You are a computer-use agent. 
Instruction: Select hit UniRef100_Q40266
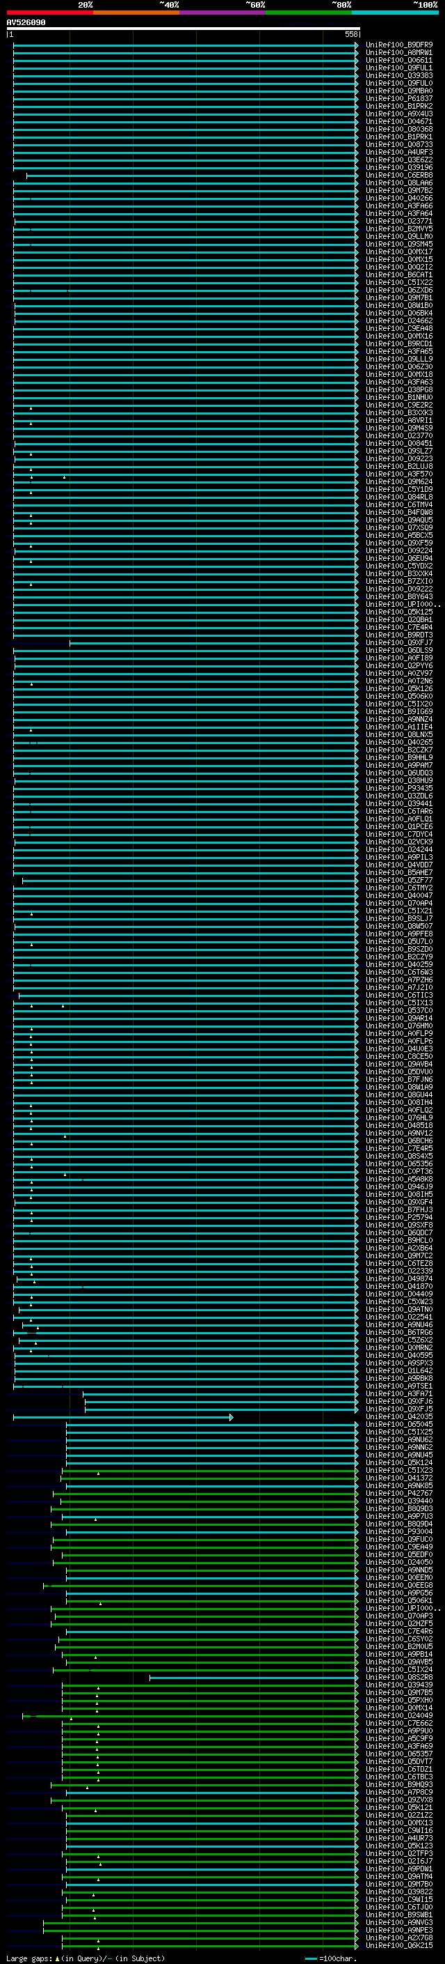(x=399, y=199)
